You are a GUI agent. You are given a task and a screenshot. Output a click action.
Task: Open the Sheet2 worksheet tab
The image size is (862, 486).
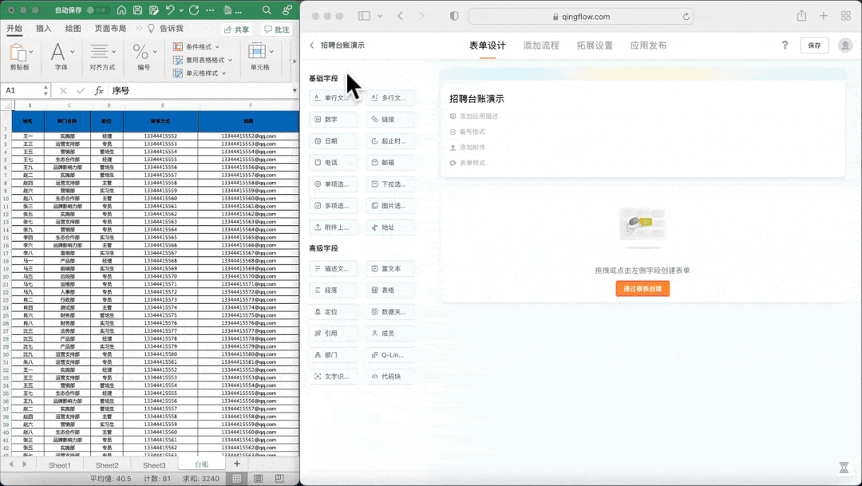(x=107, y=465)
